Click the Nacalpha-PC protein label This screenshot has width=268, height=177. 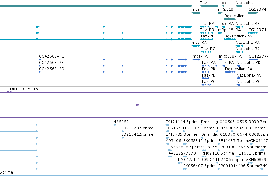click(248, 82)
